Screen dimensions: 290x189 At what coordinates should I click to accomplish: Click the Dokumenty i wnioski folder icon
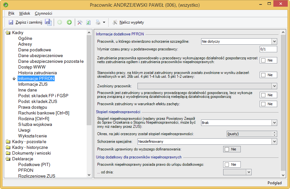8,153
